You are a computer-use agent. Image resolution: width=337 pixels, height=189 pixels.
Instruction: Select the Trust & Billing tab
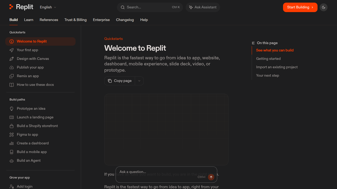pyautogui.click(x=76, y=20)
